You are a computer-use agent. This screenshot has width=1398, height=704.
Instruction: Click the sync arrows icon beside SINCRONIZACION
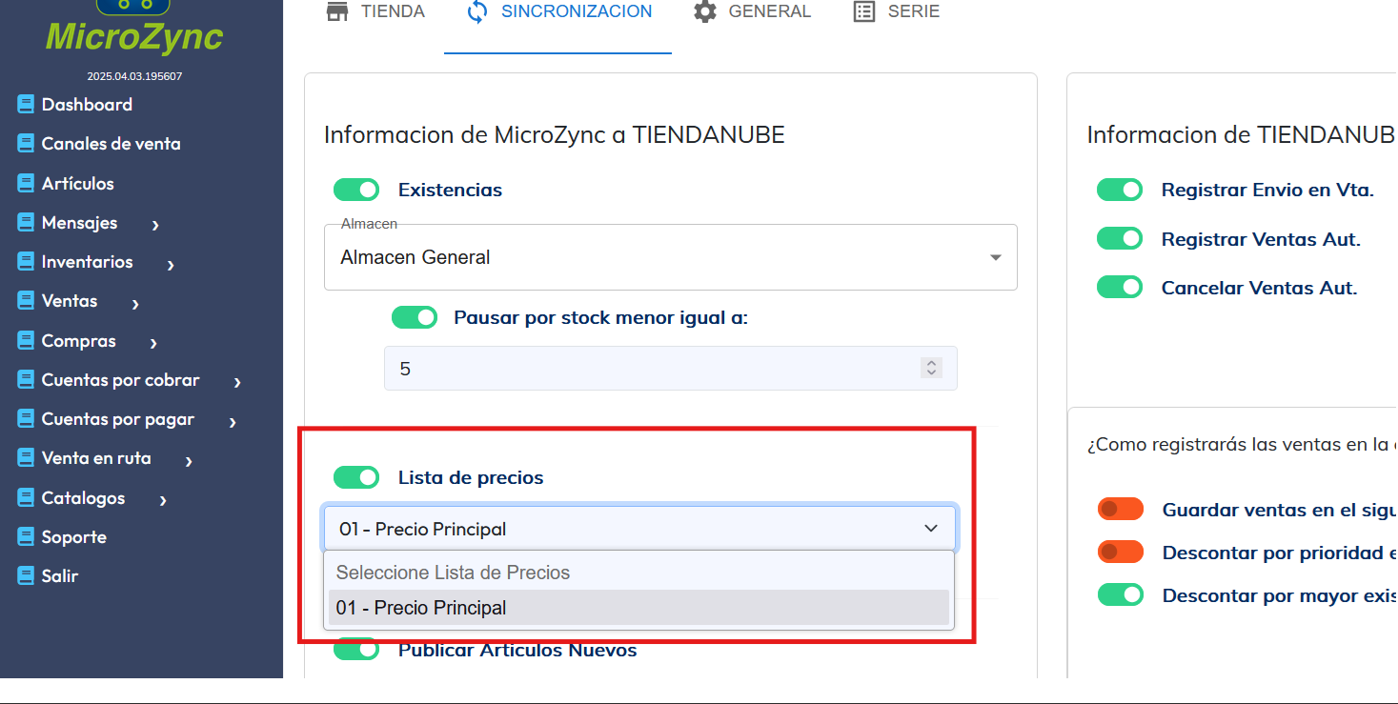click(477, 12)
